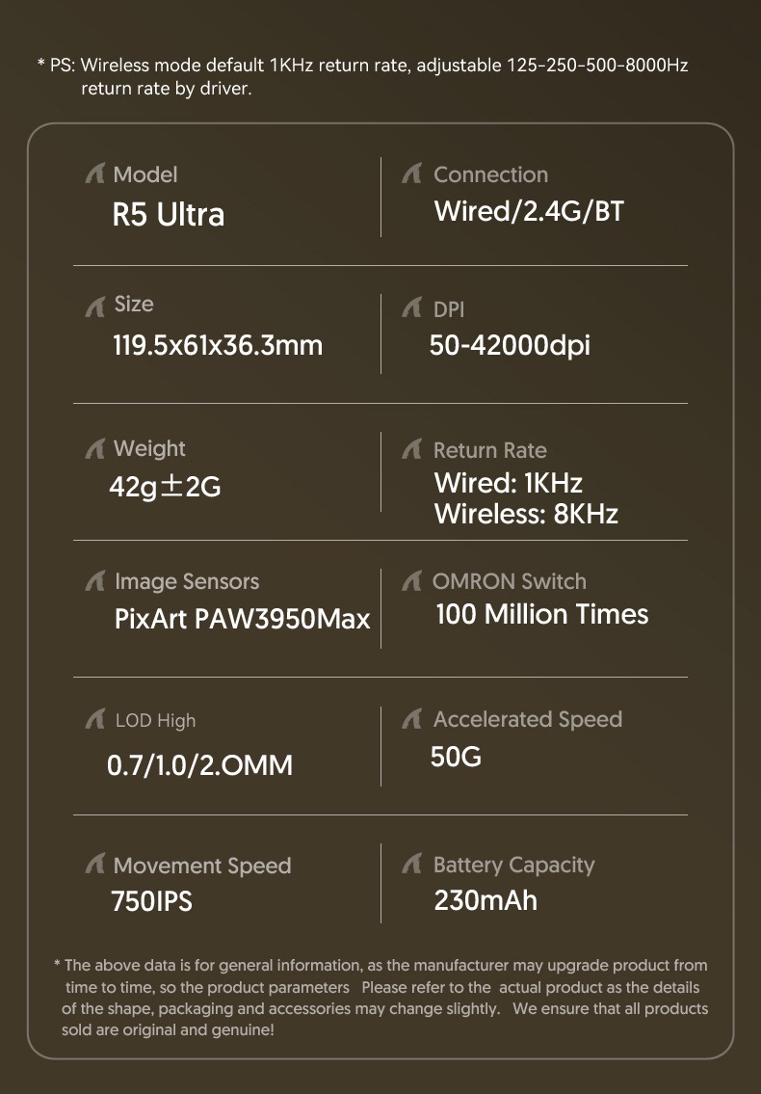The image size is (761, 1094).
Task: Click the icon beside LOD High
Action: 94,720
